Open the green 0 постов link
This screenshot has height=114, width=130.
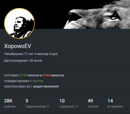[x=37, y=81]
